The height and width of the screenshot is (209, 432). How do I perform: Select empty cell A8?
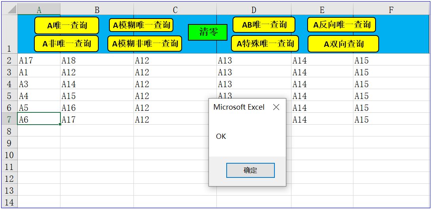tap(39, 131)
